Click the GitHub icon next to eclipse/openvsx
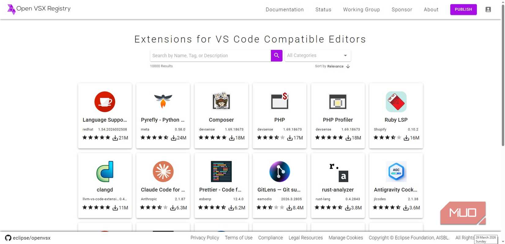Viewport: 505px width, 244px height. (8, 238)
